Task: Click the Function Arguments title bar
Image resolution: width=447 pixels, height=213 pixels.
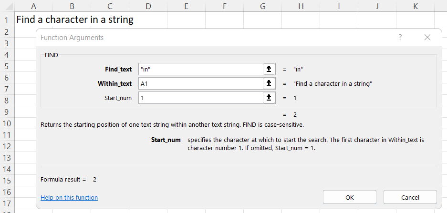Action: [x=191, y=38]
